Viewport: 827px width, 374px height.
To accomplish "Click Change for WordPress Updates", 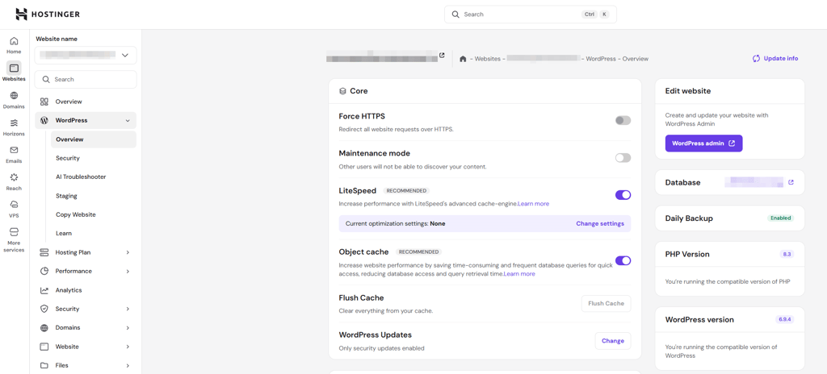I will 613,341.
